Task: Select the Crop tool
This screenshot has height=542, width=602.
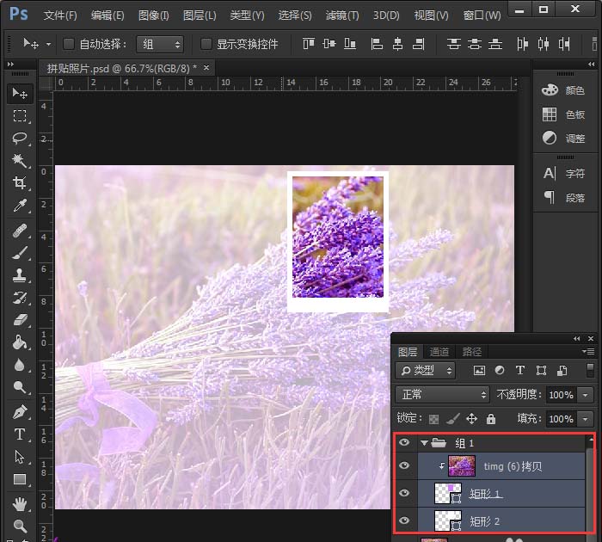Action: [20, 182]
